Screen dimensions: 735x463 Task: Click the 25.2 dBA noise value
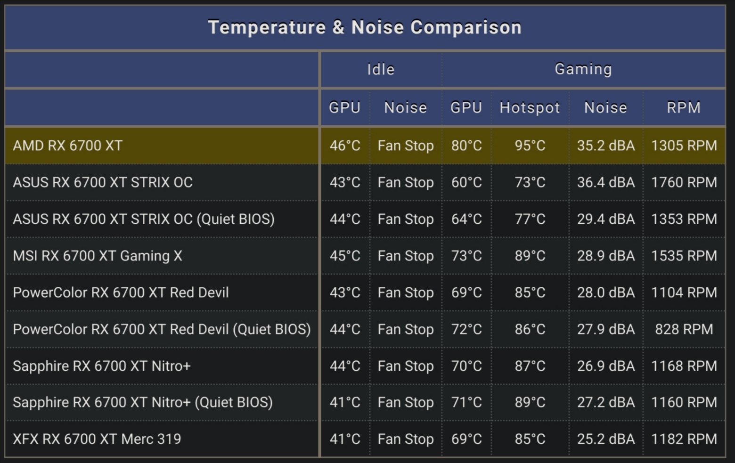[x=605, y=439]
